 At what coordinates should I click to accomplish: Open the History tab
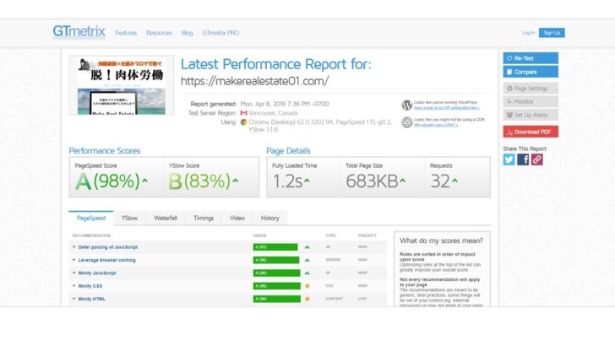[x=269, y=219]
